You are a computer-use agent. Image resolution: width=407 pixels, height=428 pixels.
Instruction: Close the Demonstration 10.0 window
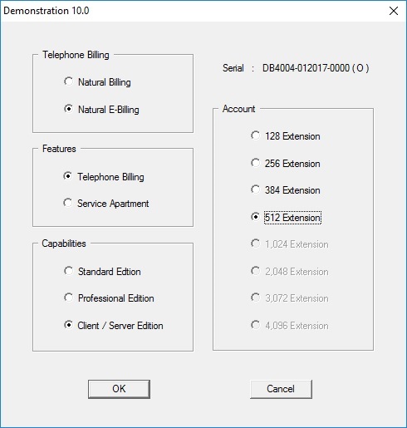pyautogui.click(x=394, y=11)
